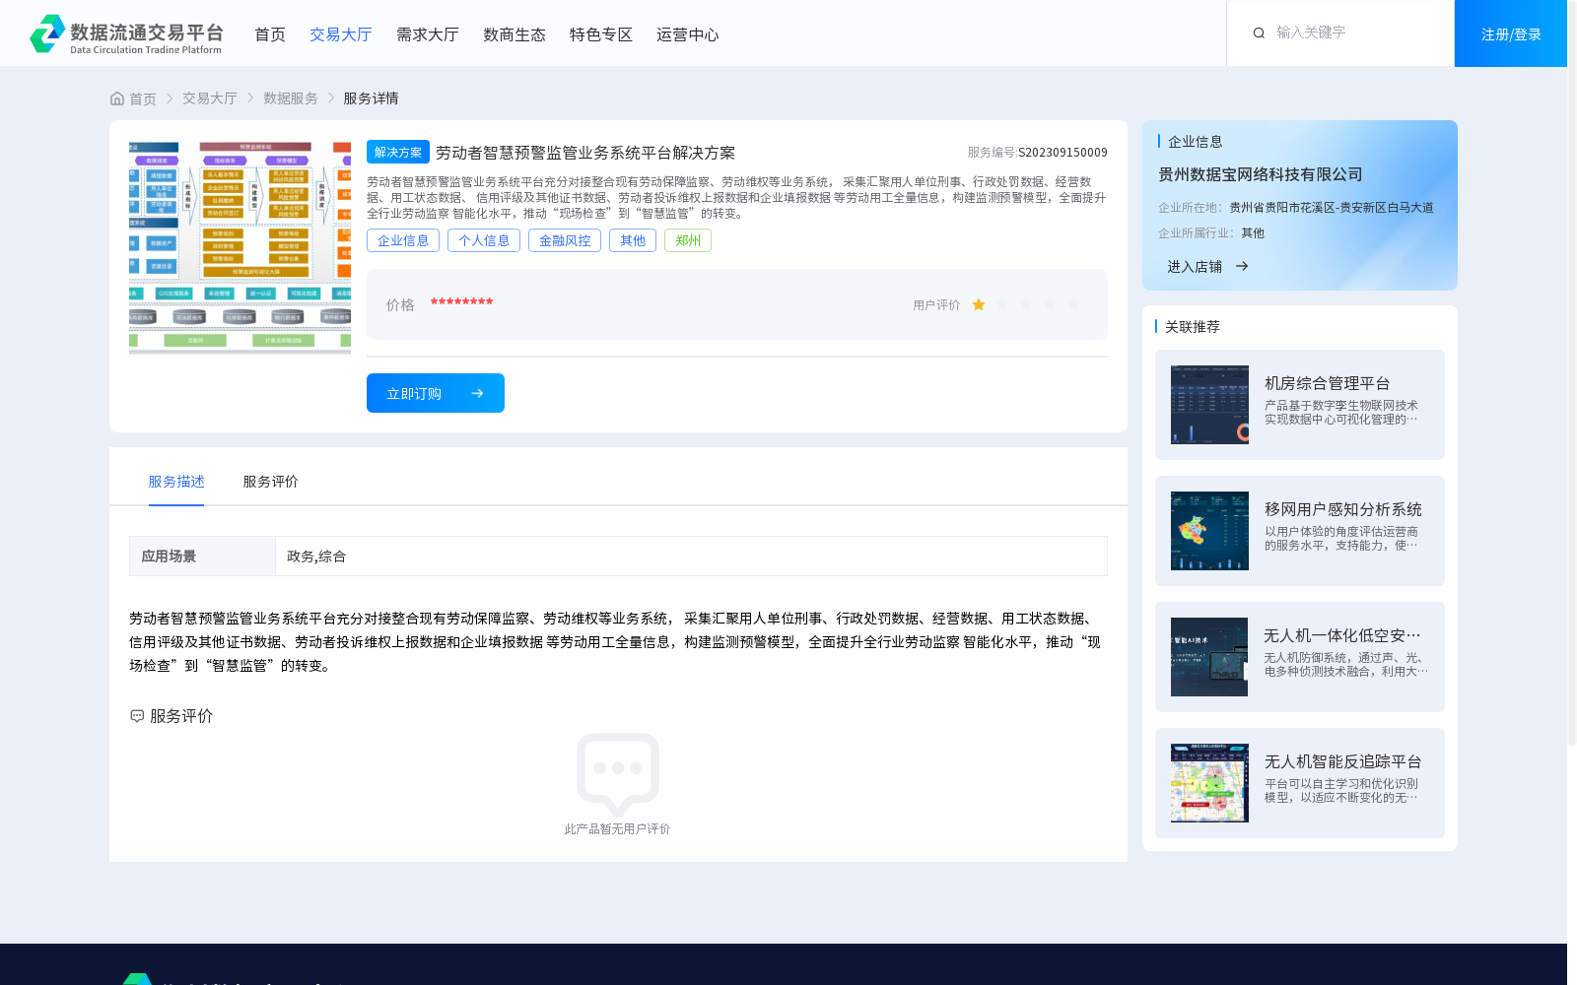This screenshot has width=1577, height=985.
Task: Click 此产品暂无用户评价 text
Action: [617, 829]
